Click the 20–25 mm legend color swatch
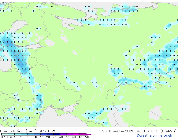The image size is (178, 138). 50,134
